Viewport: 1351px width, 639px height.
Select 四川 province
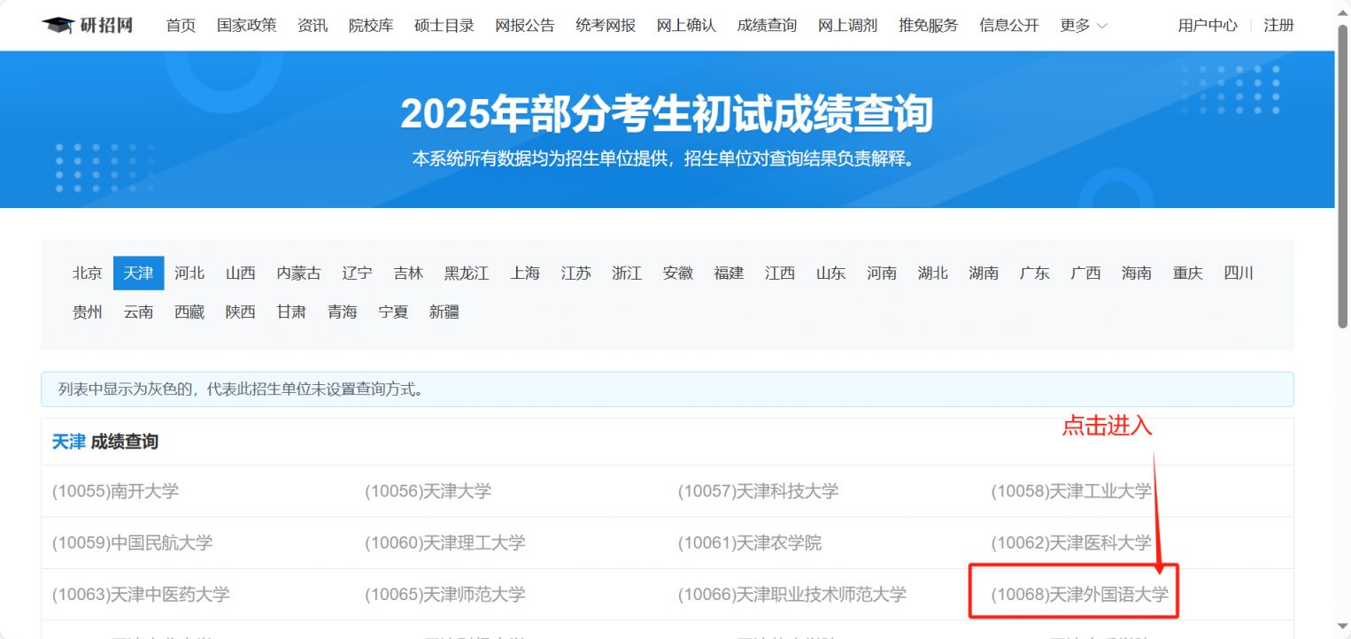pyautogui.click(x=1239, y=273)
